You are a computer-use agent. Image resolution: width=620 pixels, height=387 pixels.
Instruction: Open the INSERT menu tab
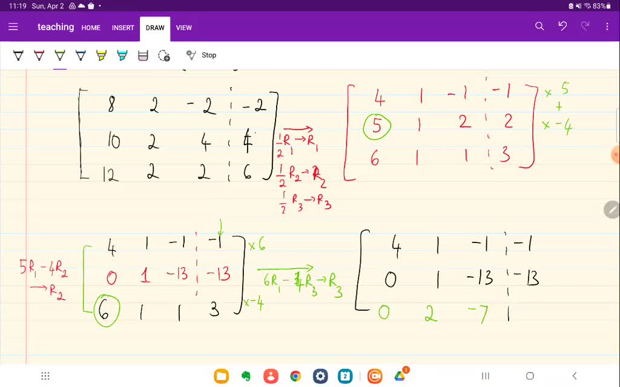pos(123,28)
